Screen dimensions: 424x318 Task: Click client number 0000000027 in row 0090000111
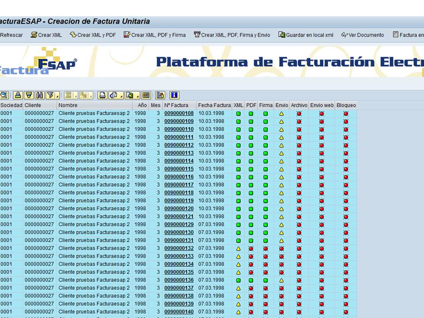click(x=39, y=137)
